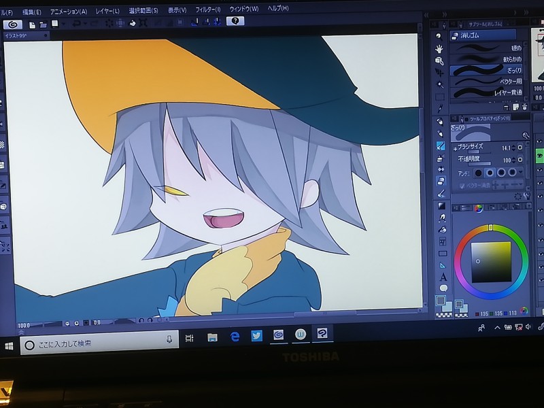Select the Brush tool

(440, 146)
